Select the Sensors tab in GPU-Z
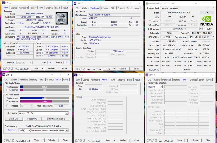 pos(164,8)
